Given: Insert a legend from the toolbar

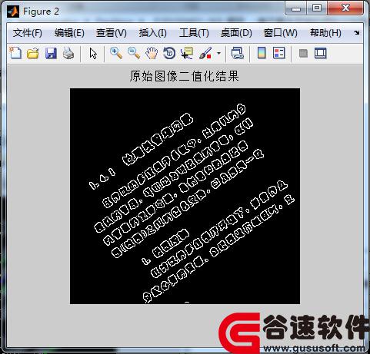Looking at the screenshot, I should pyautogui.click(x=279, y=53).
